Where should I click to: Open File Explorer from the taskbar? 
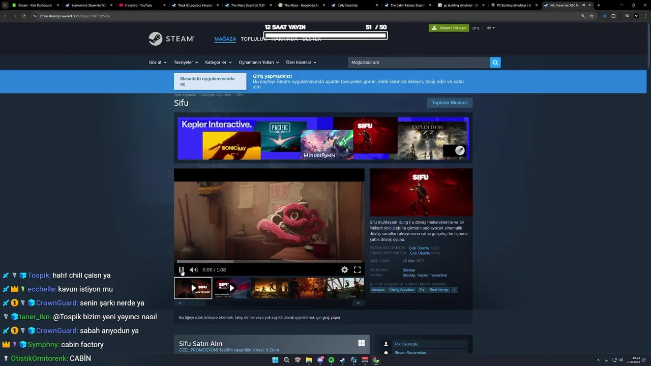click(x=309, y=360)
